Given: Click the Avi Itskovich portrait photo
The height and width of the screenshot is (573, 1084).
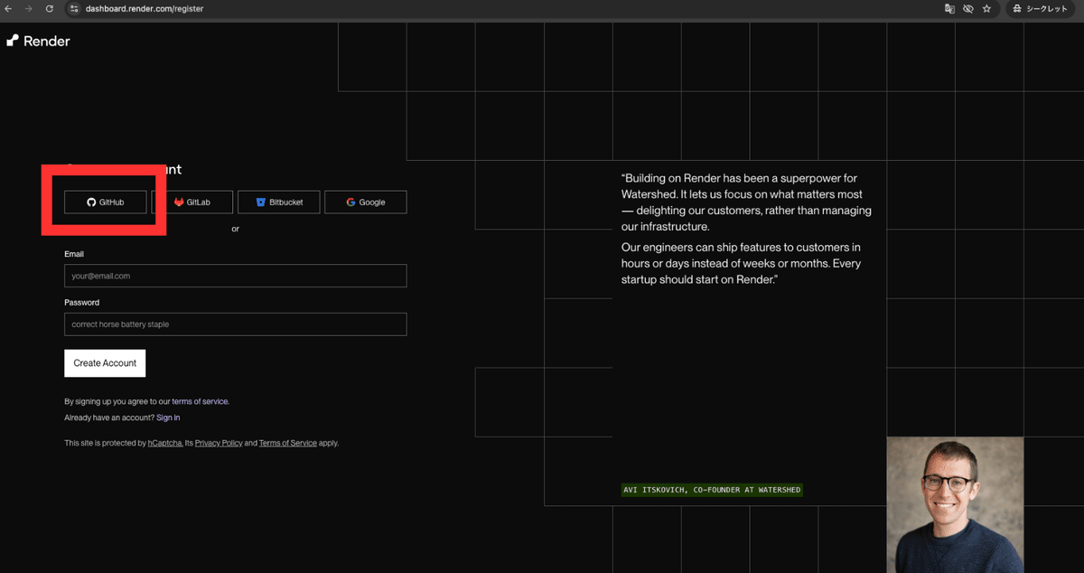Looking at the screenshot, I should click(x=955, y=505).
